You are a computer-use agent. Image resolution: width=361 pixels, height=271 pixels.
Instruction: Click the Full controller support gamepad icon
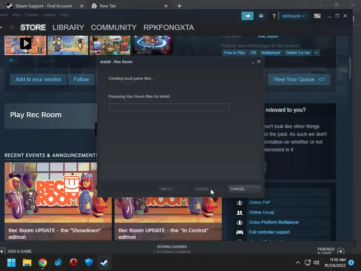[240, 232]
